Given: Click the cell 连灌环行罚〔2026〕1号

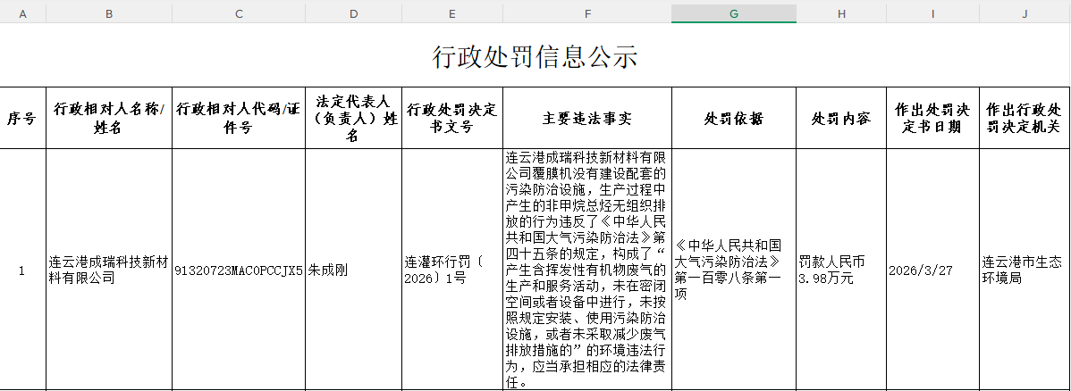Looking at the screenshot, I should [x=452, y=270].
